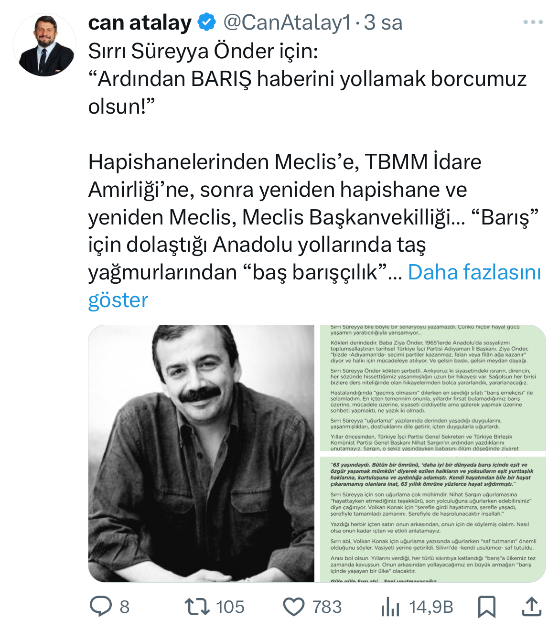Open can atalay's profile picture
This screenshot has height=630, width=559.
click(45, 45)
